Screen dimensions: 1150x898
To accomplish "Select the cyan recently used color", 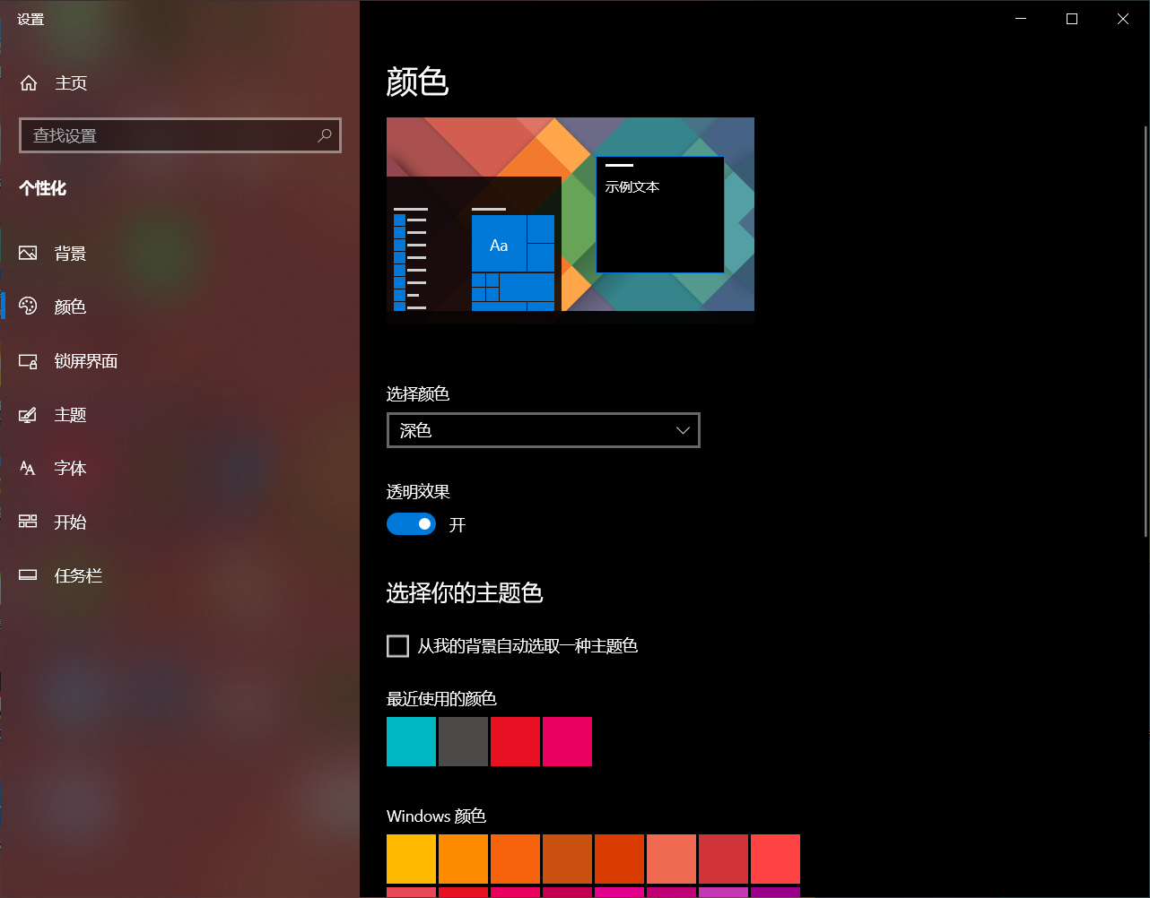I will 411,741.
